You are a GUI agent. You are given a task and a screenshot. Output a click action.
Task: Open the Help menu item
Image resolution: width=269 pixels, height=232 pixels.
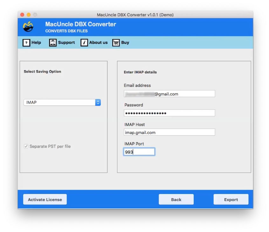coord(36,42)
